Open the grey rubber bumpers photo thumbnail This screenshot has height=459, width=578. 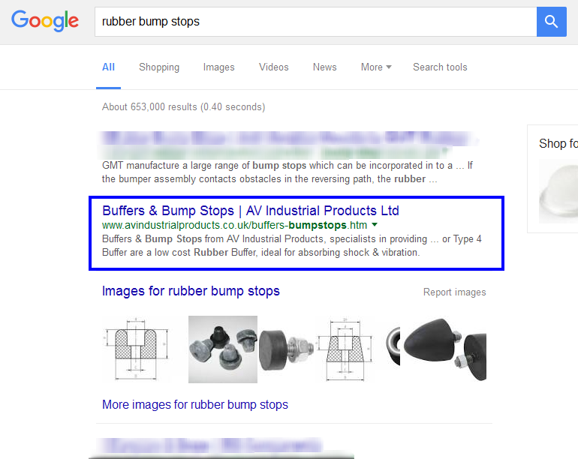[223, 349]
